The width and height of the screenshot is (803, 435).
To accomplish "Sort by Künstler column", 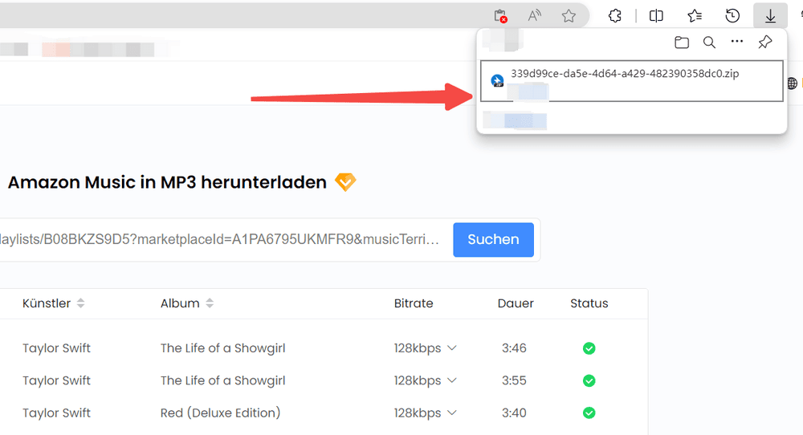I will coord(80,303).
